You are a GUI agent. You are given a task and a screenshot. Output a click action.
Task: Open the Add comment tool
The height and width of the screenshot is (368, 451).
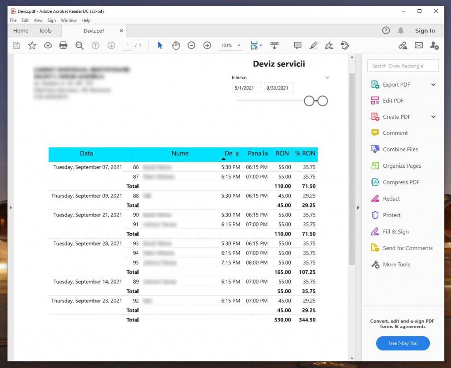pyautogui.click(x=298, y=45)
